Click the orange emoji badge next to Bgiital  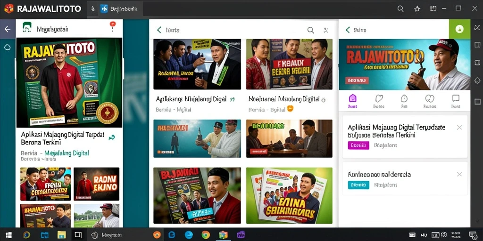pos(290,109)
